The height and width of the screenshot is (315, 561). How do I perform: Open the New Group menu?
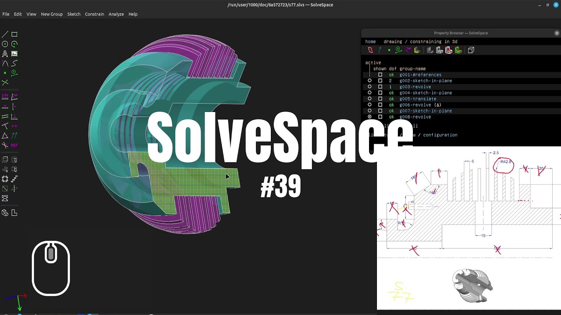pos(52,14)
